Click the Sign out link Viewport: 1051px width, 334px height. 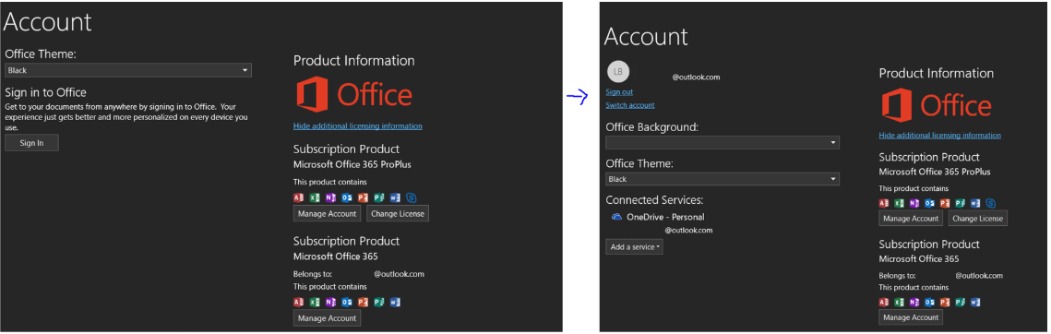point(619,92)
